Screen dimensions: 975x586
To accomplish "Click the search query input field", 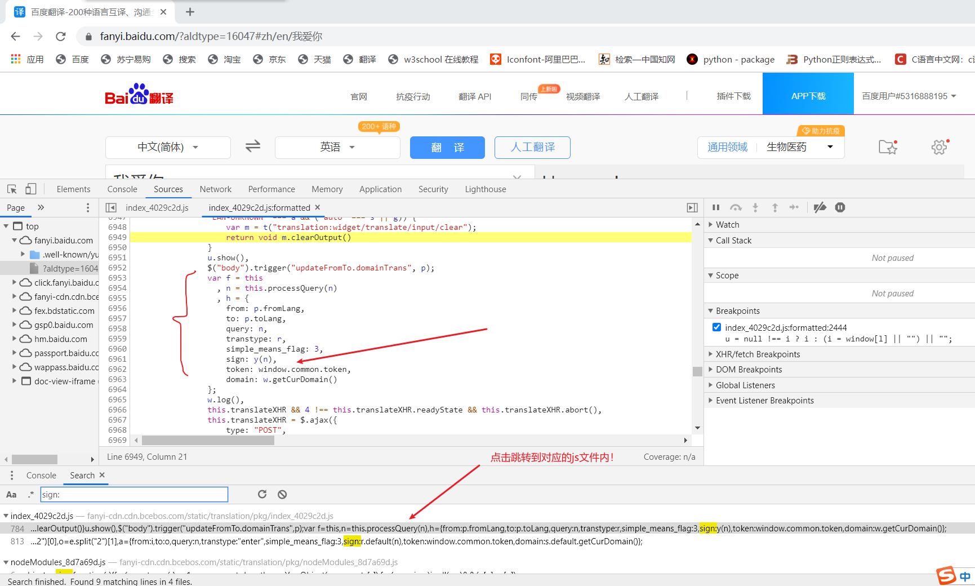I will coord(134,495).
